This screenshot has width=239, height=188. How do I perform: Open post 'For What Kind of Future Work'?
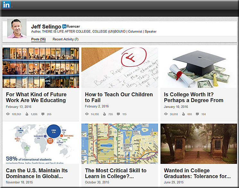(x=36, y=97)
